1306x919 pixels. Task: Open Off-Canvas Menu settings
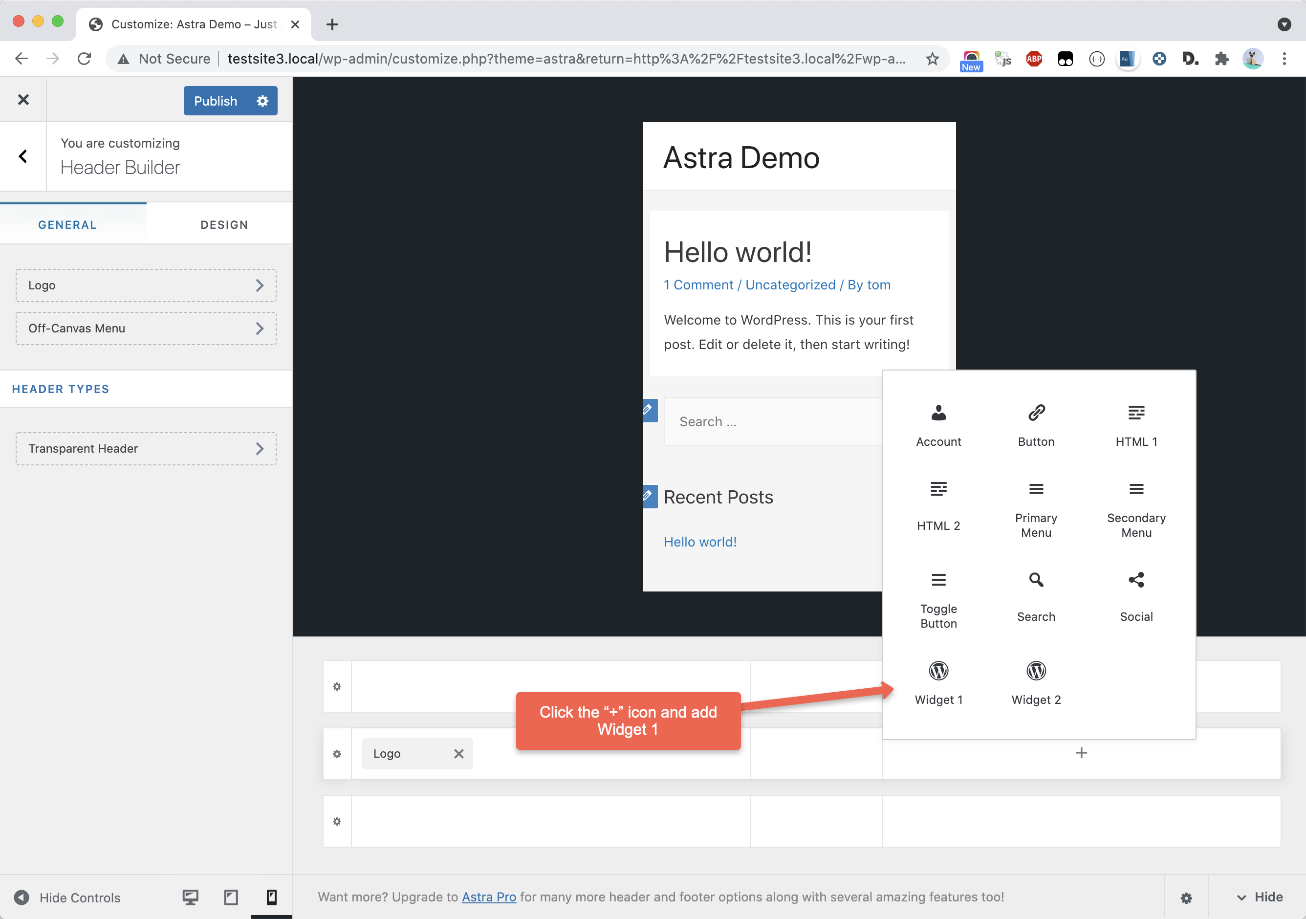[x=146, y=328]
